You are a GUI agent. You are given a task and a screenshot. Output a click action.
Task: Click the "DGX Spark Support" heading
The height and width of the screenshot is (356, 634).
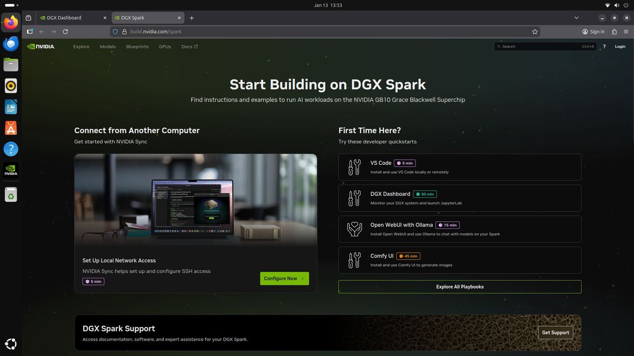click(x=119, y=329)
